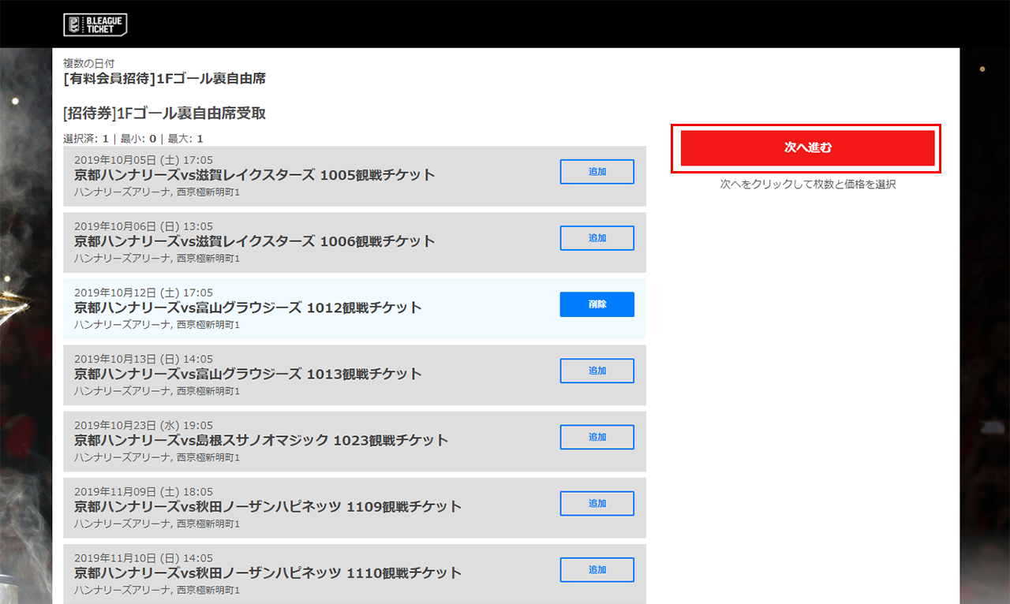Add the 1005観戦チケット game on Oct 5
1010x604 pixels.
click(597, 172)
